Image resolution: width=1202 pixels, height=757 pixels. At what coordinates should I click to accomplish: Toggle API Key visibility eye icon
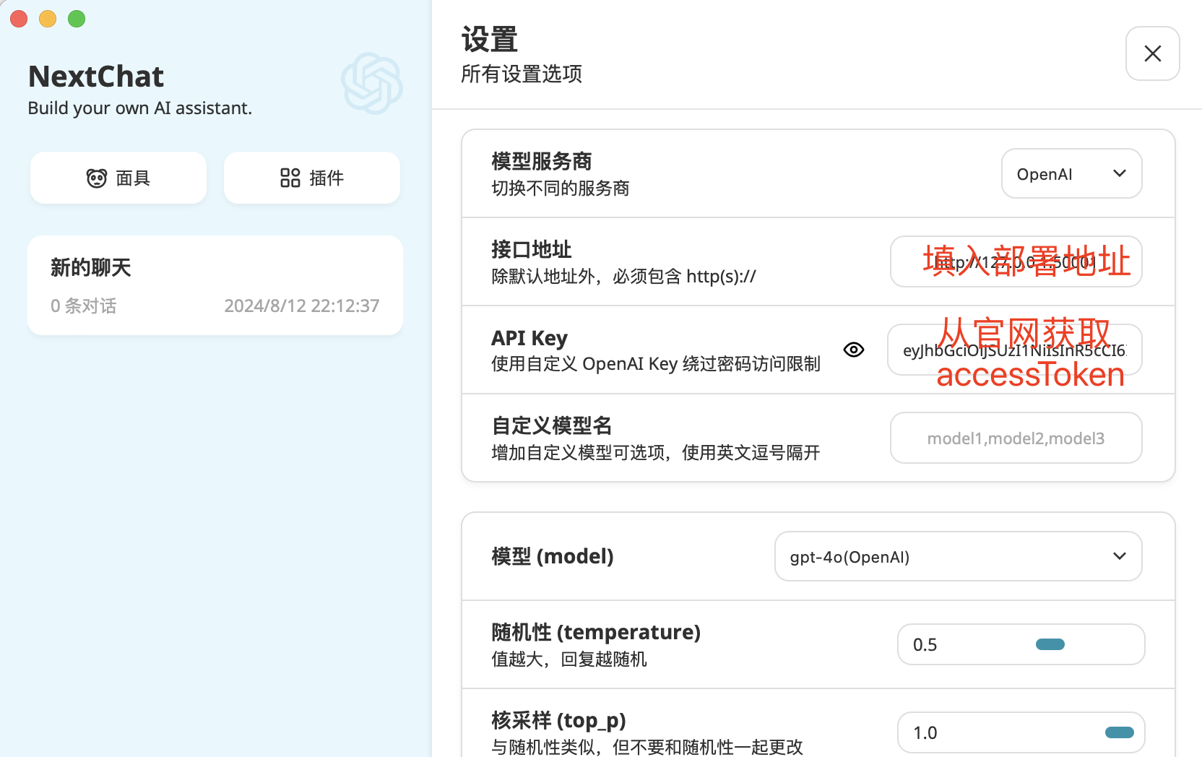pyautogui.click(x=854, y=350)
